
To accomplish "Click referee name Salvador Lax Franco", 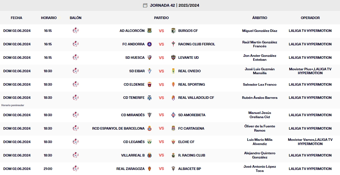I will pyautogui.click(x=260, y=85).
